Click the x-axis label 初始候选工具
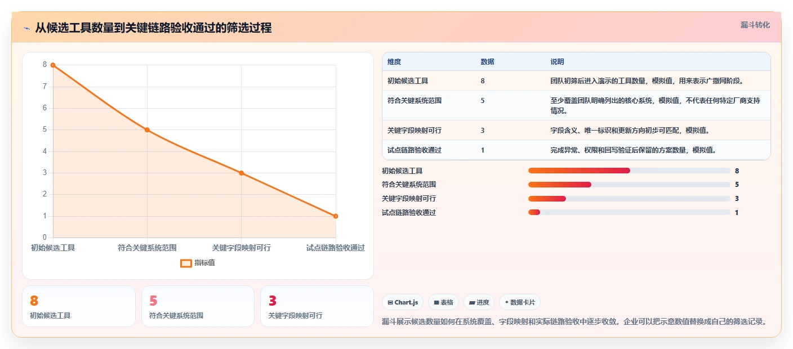The height and width of the screenshot is (349, 793). pos(53,248)
